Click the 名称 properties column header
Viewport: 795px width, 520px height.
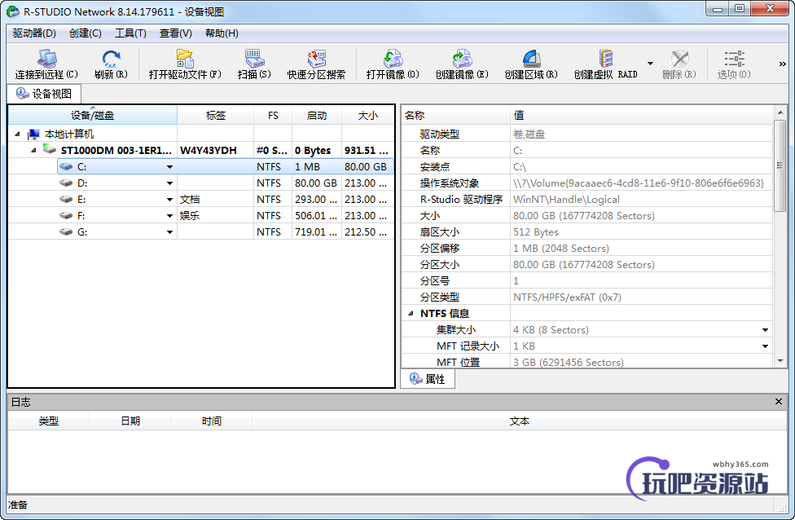pos(456,115)
